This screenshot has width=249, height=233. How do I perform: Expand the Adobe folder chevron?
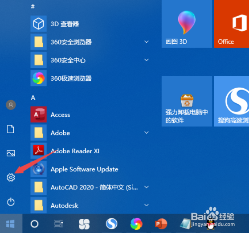[x=147, y=132]
